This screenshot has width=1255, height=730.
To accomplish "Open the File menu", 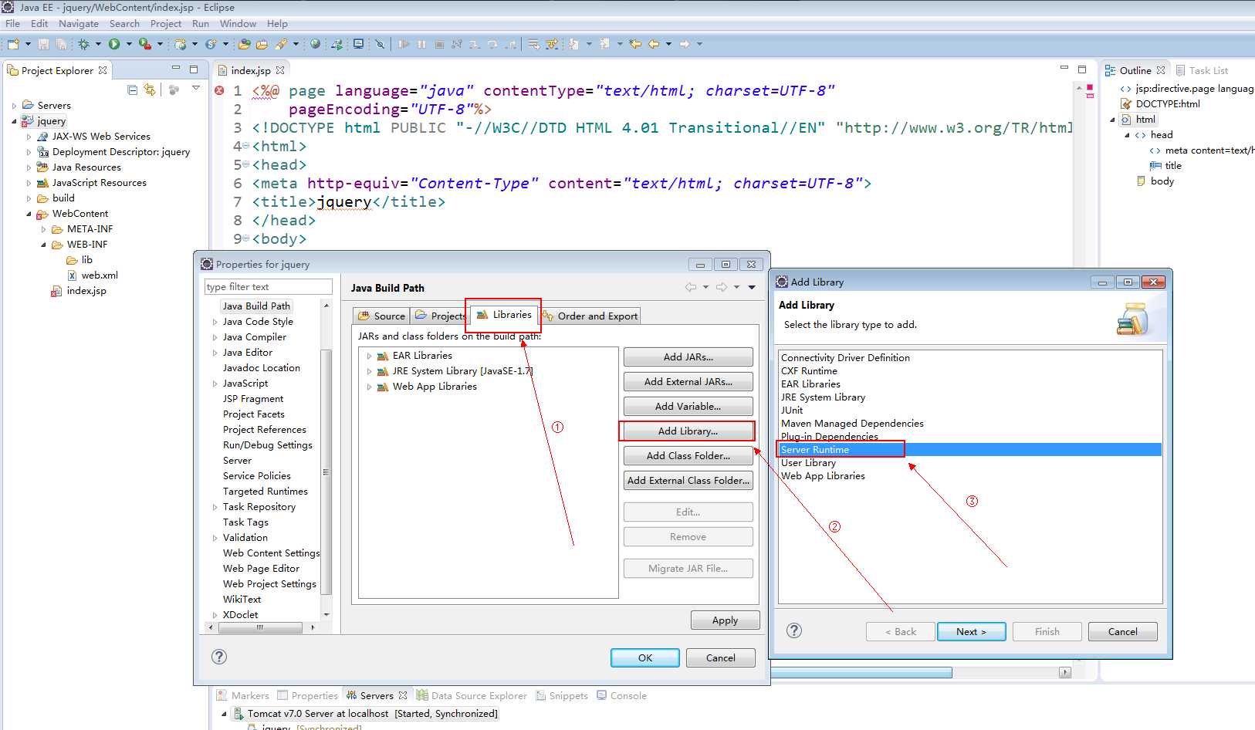I will [13, 24].
